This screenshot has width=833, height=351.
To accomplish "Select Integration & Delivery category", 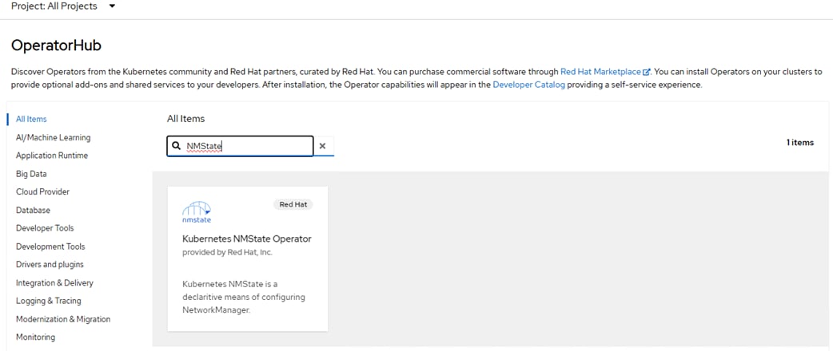I will [x=54, y=282].
